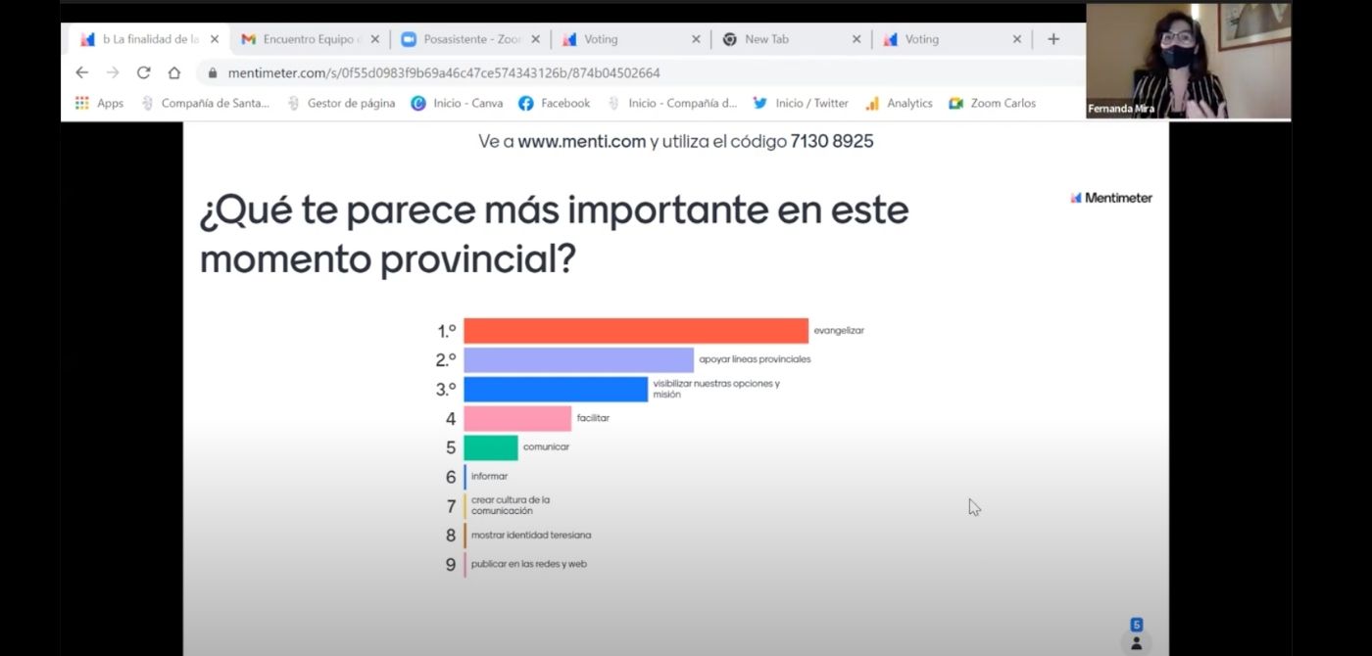This screenshot has width=1372, height=656.
Task: Open a new browser tab
Action: tap(1053, 39)
